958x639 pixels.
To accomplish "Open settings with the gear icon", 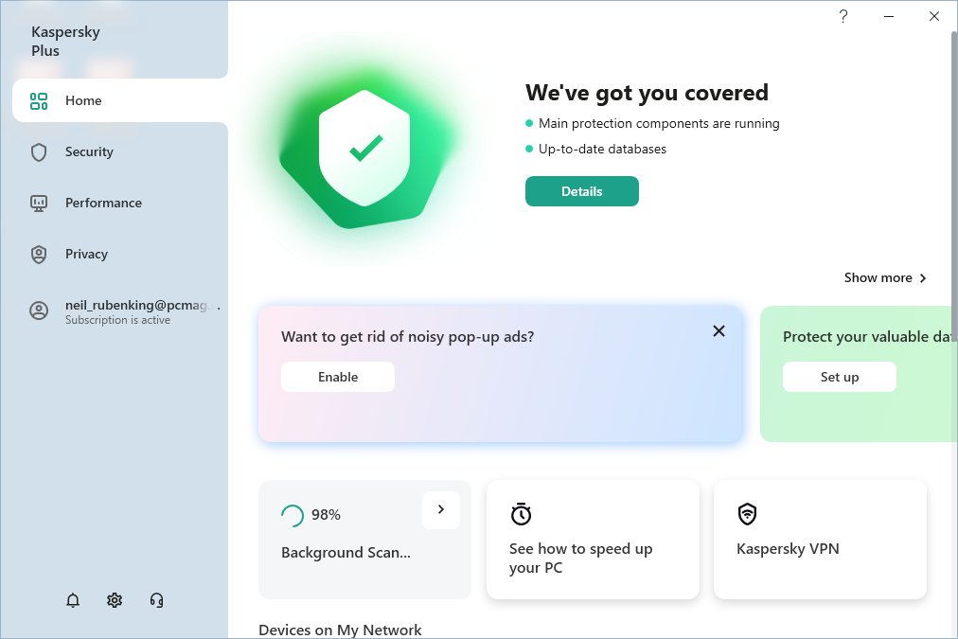I will click(x=115, y=600).
